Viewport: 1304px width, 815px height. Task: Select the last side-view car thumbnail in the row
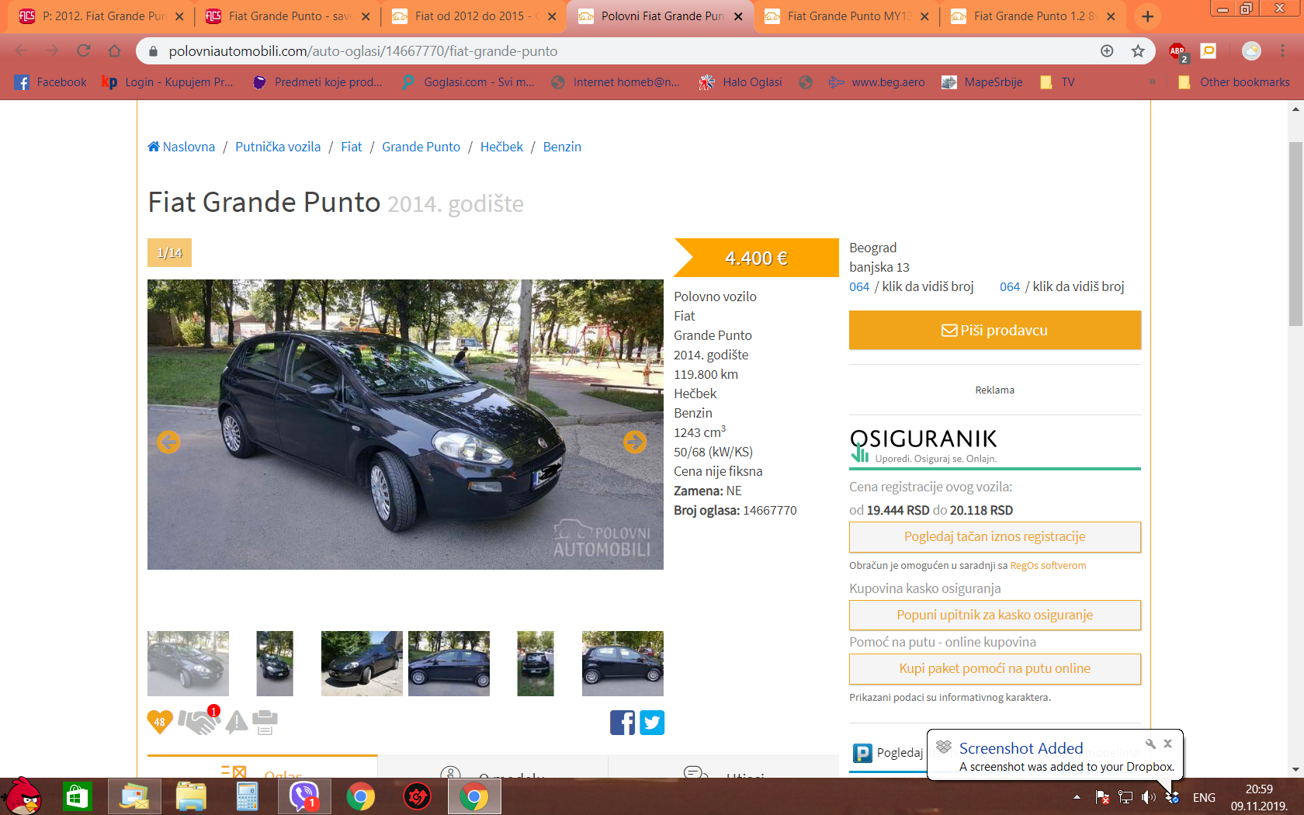(x=623, y=664)
